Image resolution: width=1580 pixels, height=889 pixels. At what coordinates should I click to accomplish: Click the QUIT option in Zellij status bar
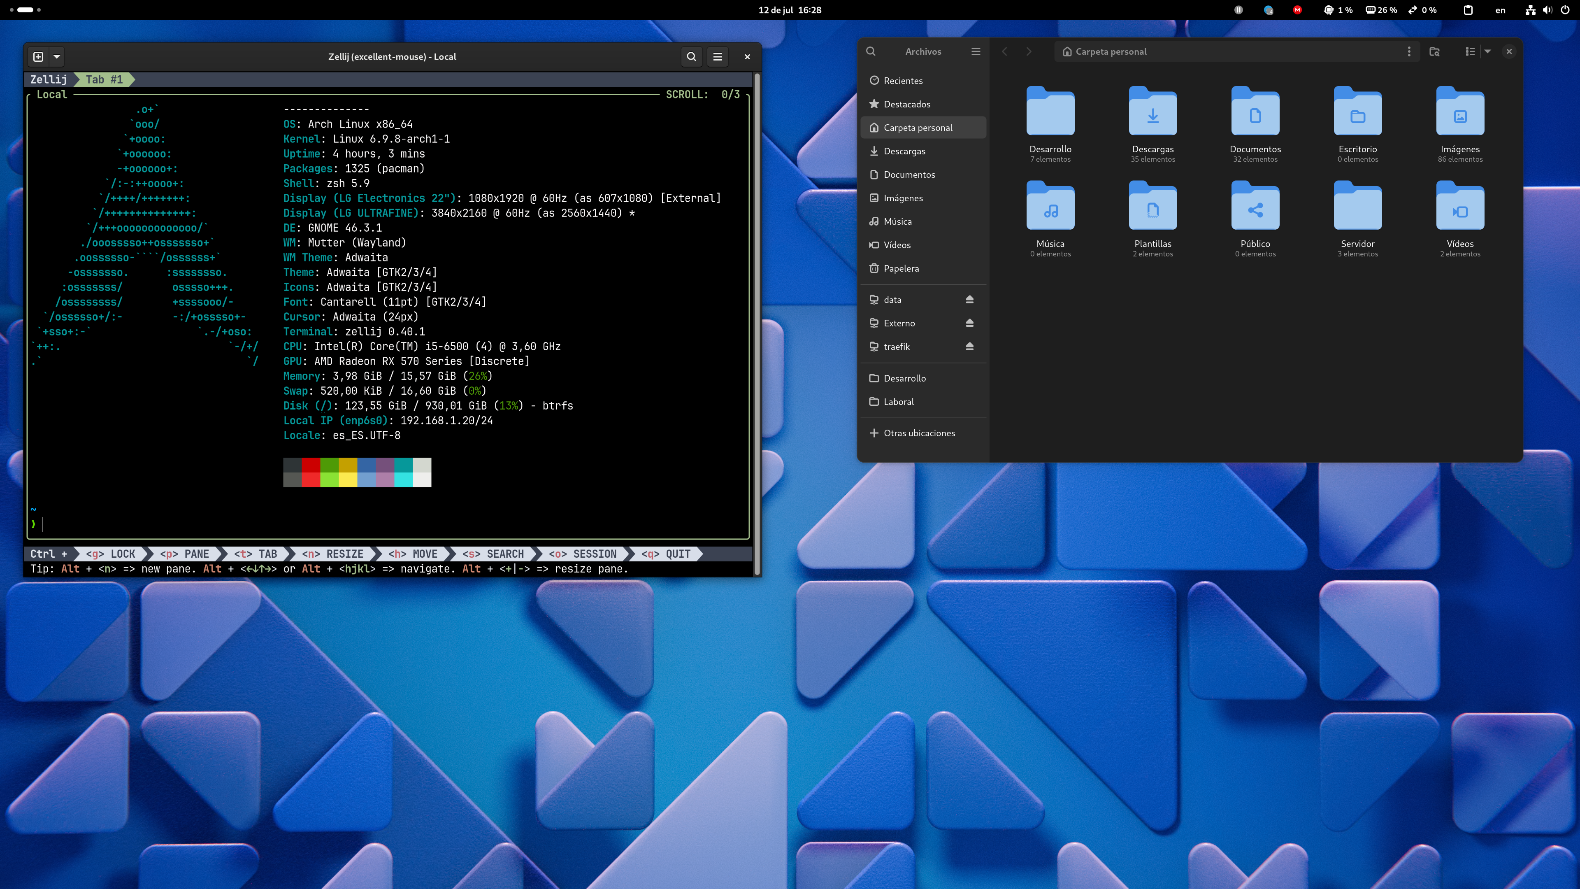(666, 554)
